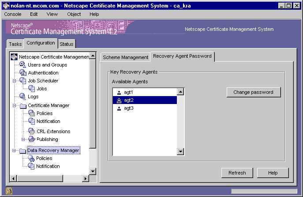This screenshot has height=197, width=303.
Task: Click the Certificate Manager folder icon
Action: pos(23,106)
